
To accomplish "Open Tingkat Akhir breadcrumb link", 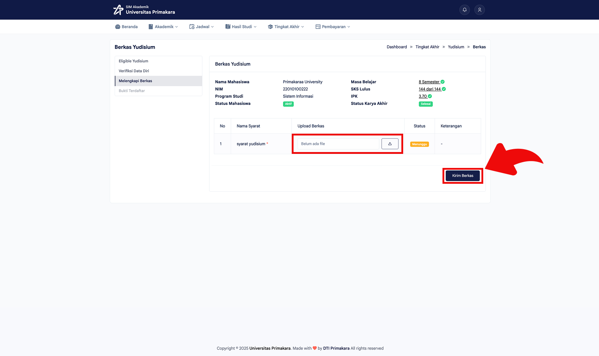I will click(427, 47).
